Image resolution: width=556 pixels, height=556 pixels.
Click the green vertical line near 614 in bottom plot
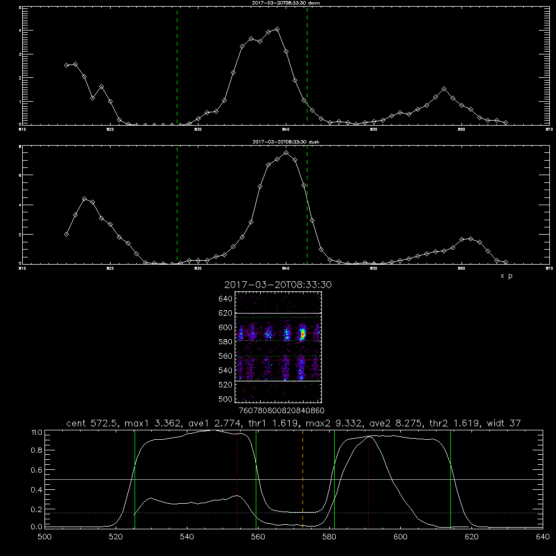pyautogui.click(x=451, y=479)
